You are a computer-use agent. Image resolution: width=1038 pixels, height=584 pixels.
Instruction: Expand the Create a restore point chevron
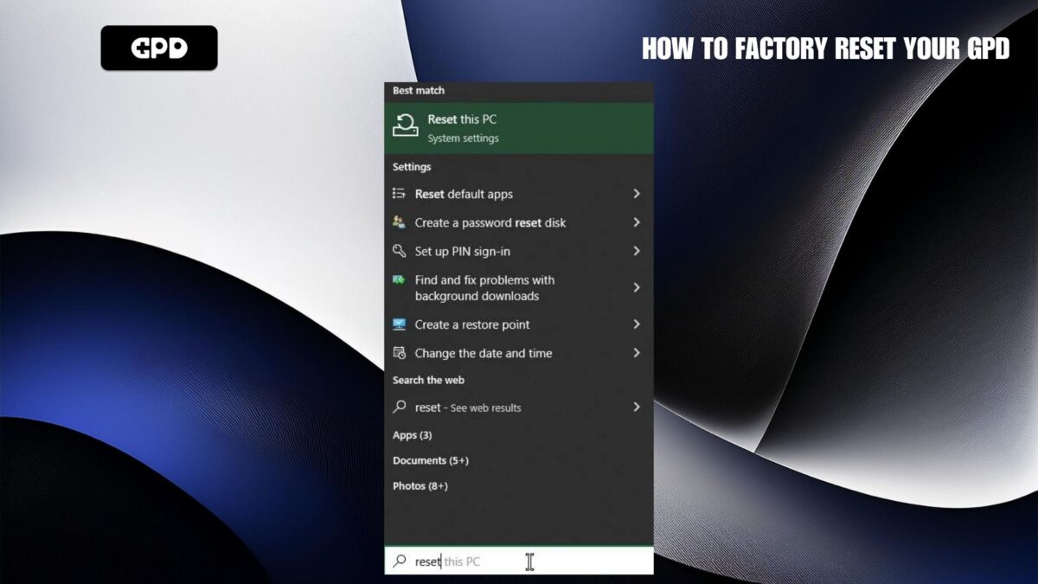coord(636,324)
